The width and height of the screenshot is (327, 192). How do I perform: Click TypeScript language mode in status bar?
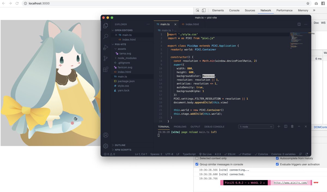pyautogui.click(x=189, y=154)
